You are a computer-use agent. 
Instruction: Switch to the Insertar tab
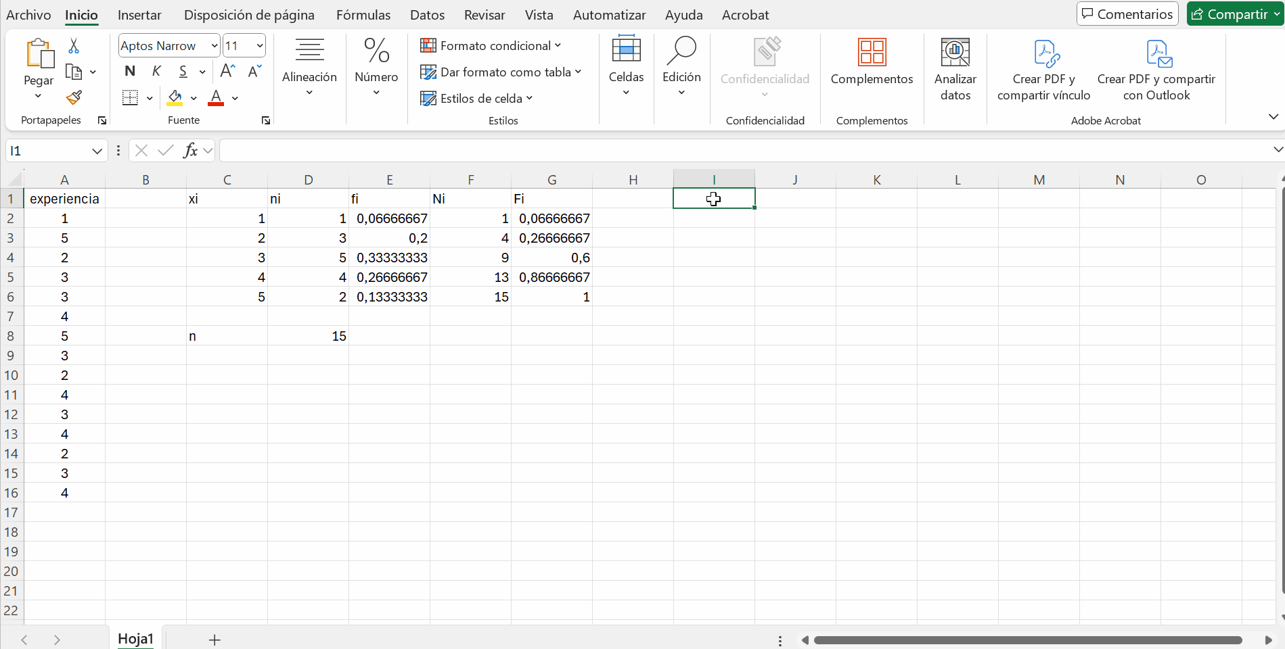[139, 15]
